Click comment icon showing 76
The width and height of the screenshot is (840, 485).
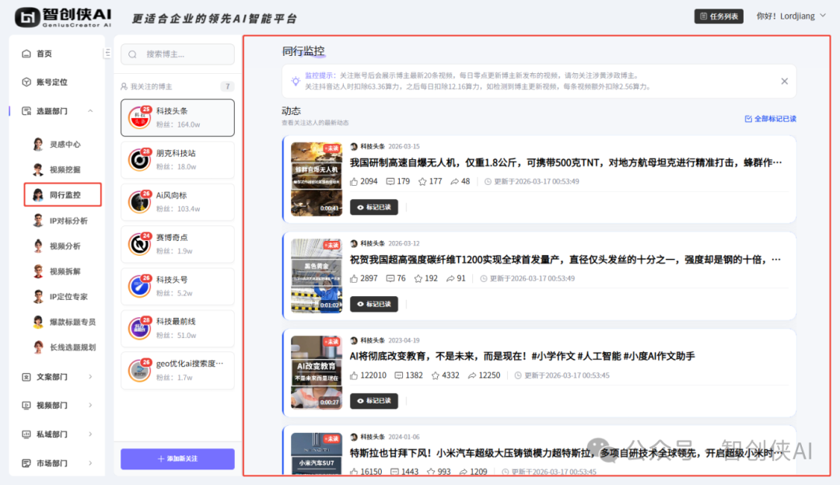point(390,278)
